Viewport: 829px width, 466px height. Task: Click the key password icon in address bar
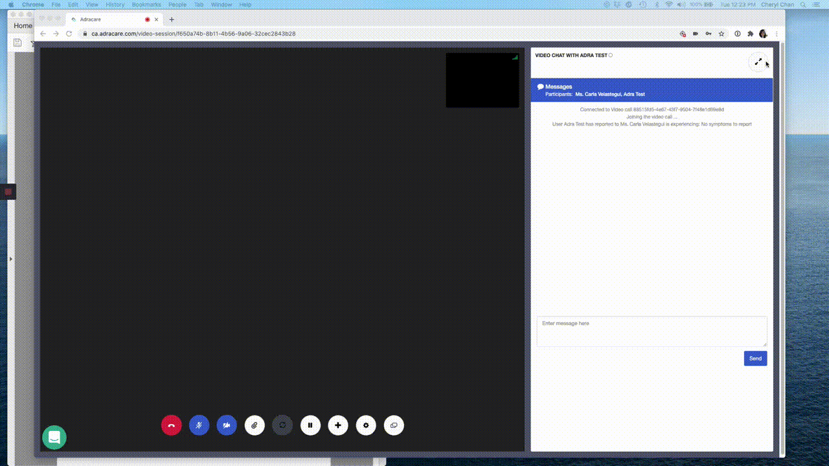[709, 34]
